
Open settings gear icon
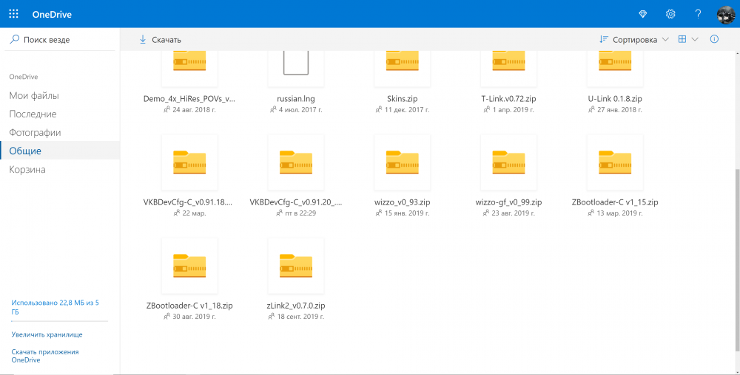pyautogui.click(x=670, y=14)
